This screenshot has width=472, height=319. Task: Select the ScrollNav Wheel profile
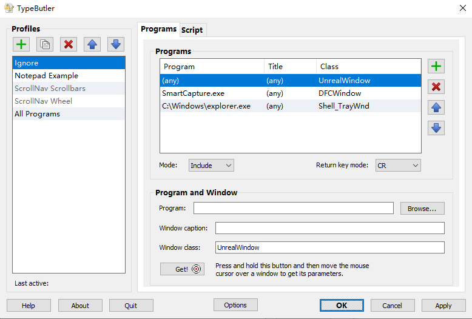pos(69,101)
